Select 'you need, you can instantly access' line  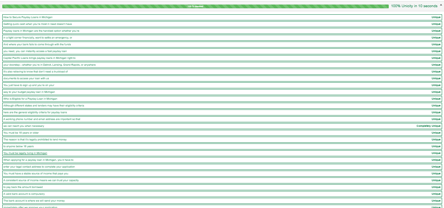point(222,51)
